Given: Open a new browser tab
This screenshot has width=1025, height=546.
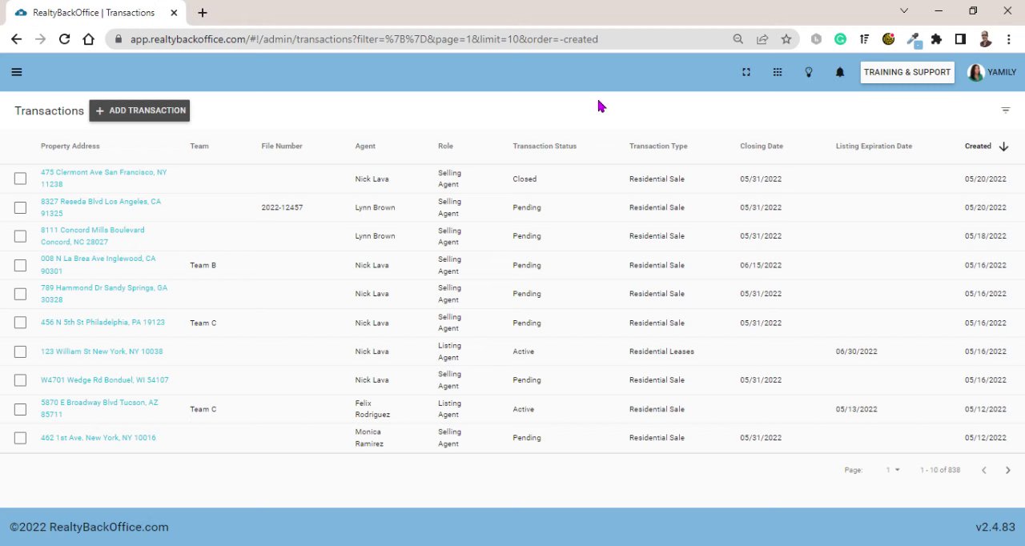Looking at the screenshot, I should (x=203, y=12).
